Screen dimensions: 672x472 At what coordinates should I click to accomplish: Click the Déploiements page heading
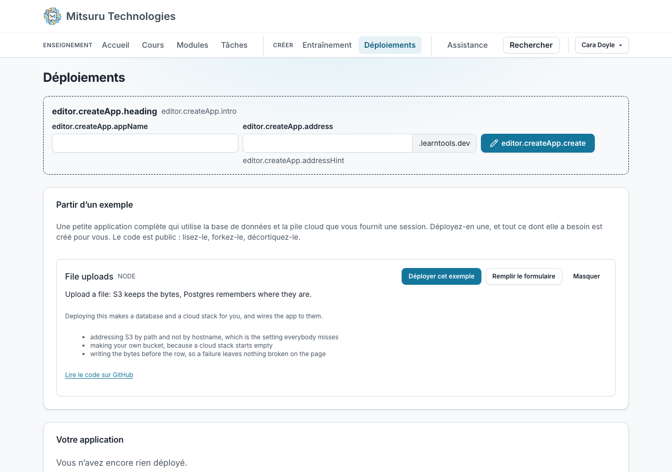pyautogui.click(x=84, y=78)
